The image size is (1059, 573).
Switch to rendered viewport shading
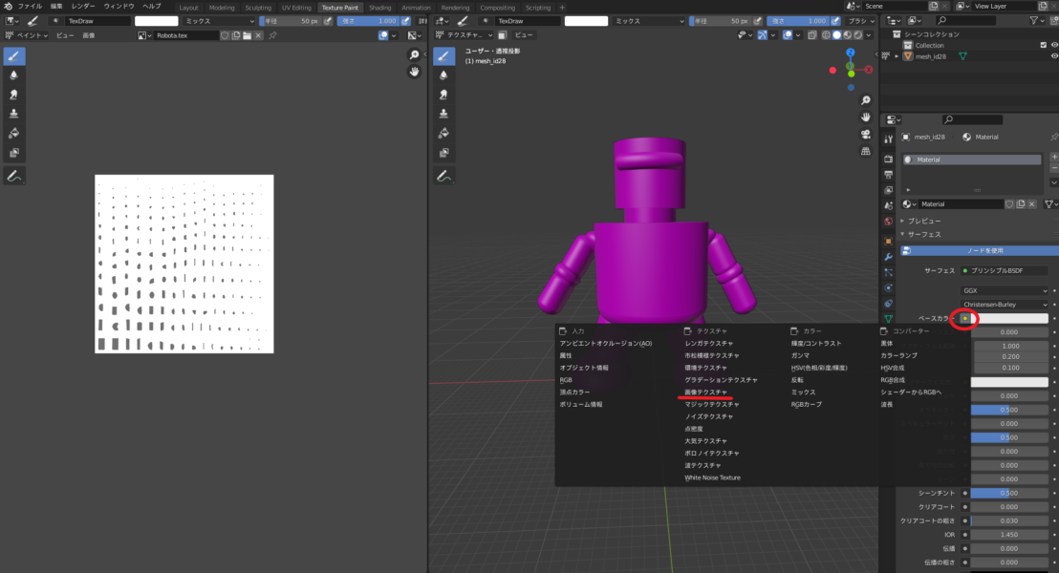858,35
